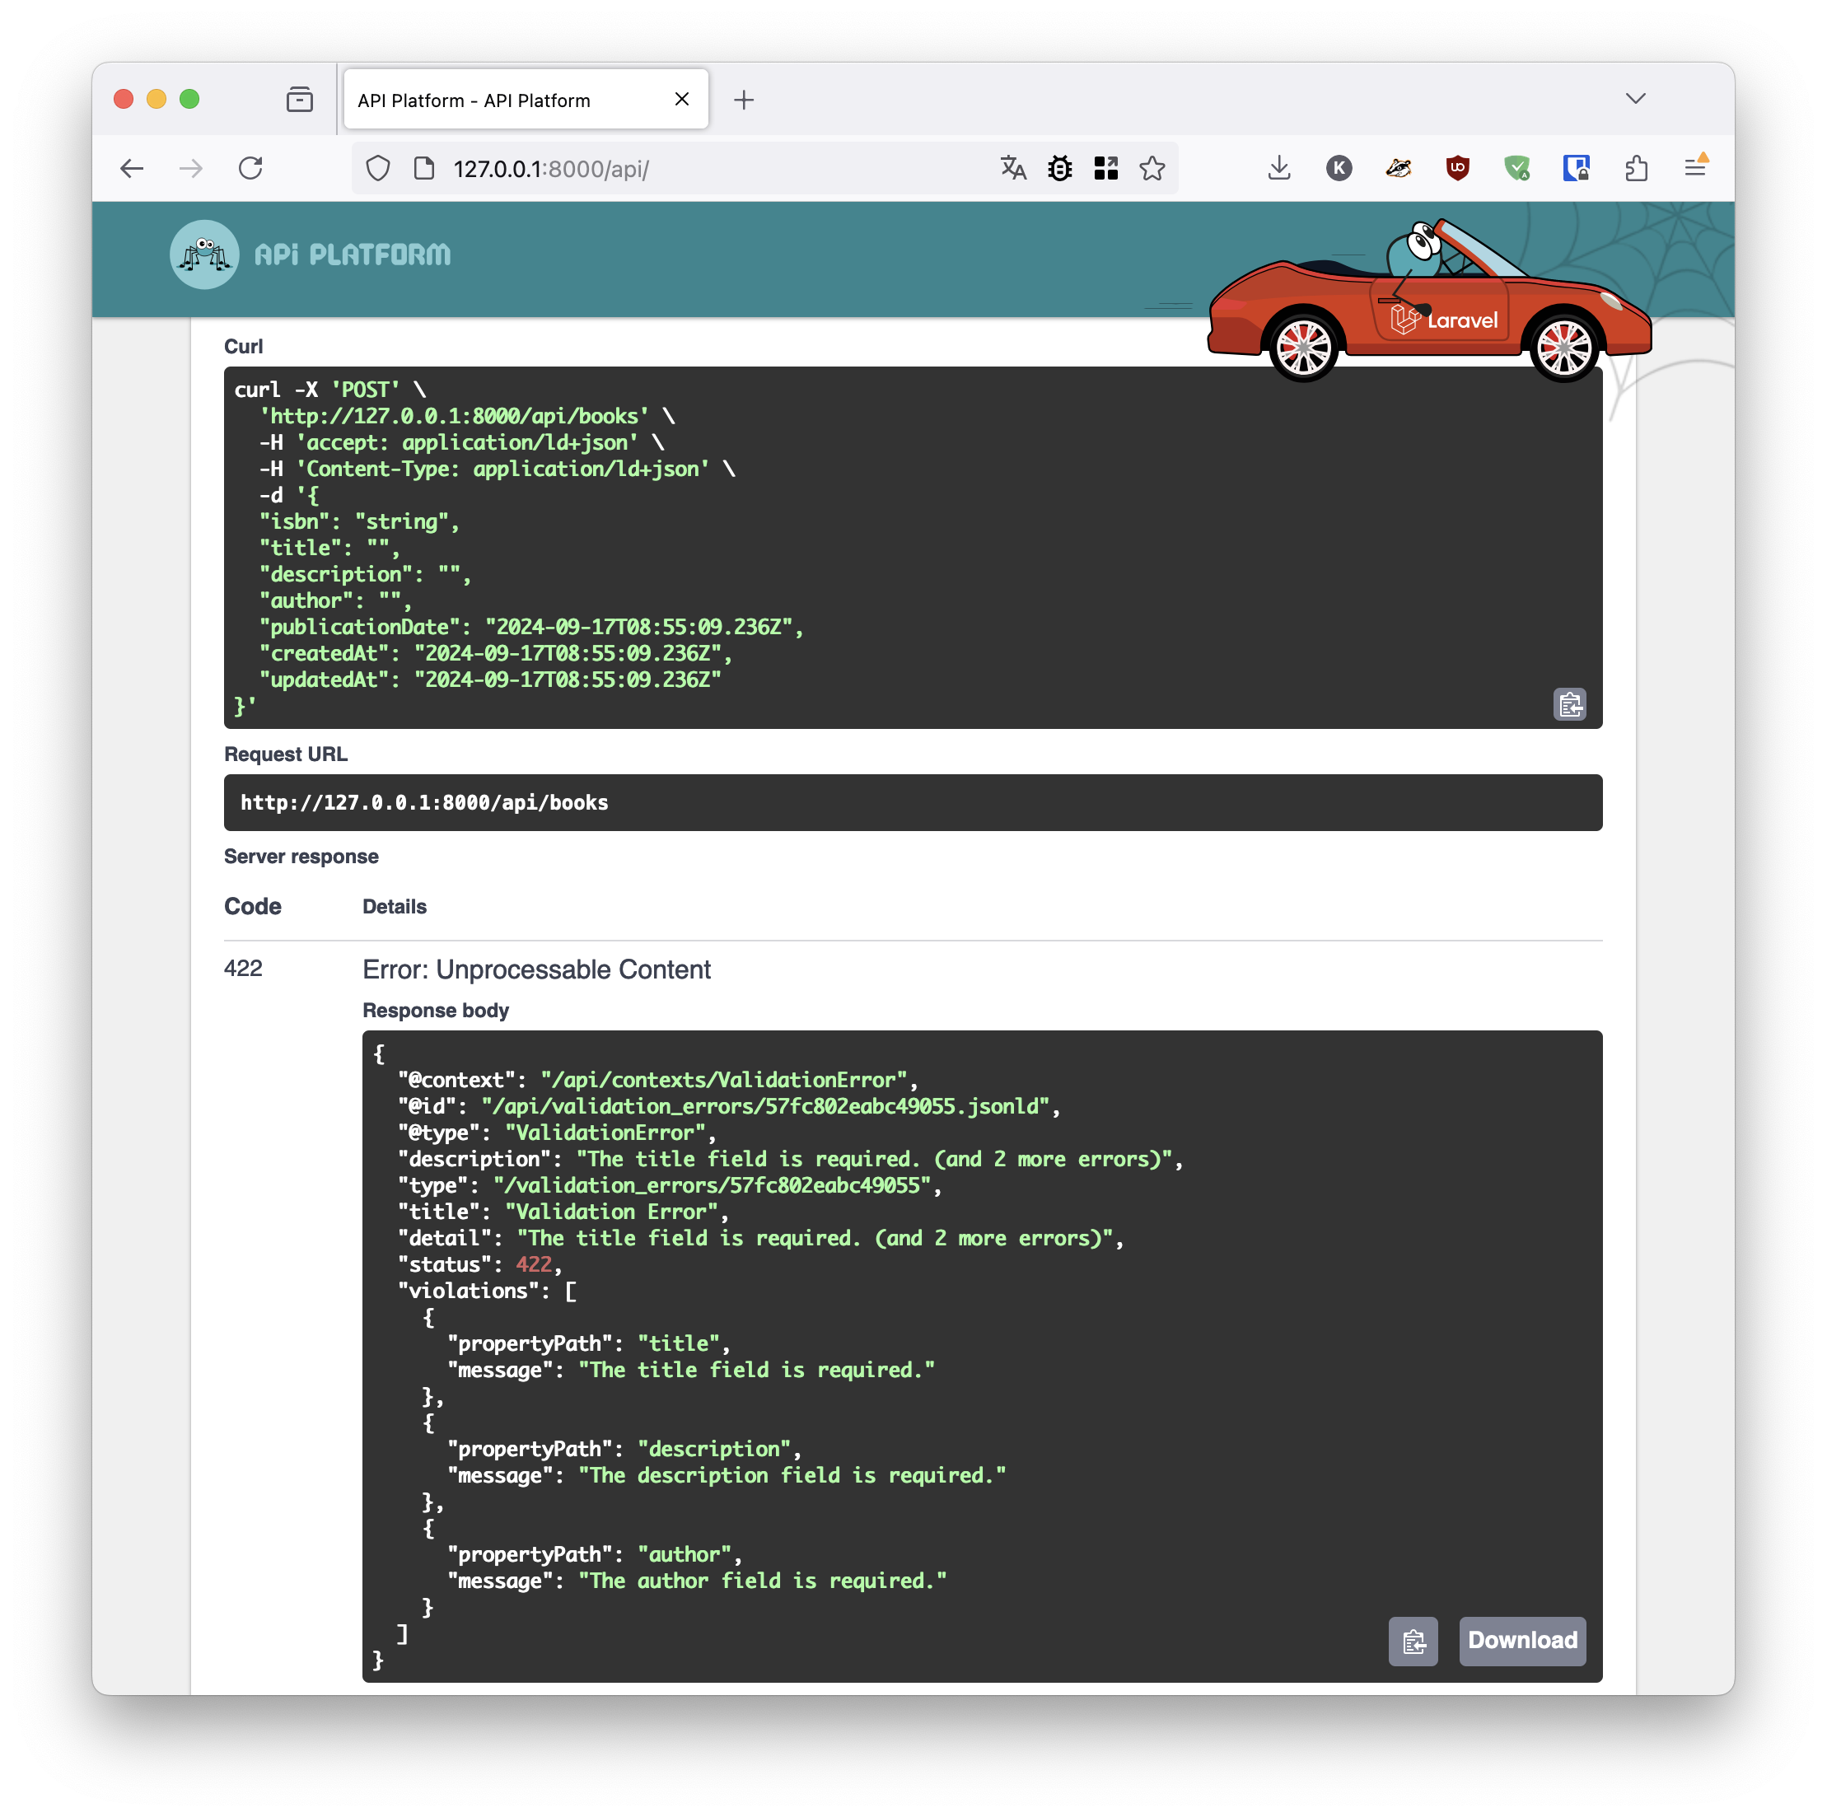Copy the curl command to clipboard
Screen dimensions: 1827x1817
pos(1569,704)
